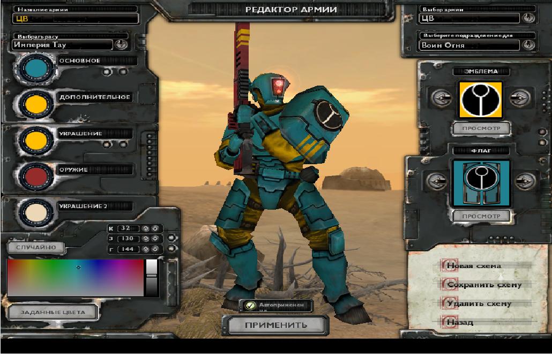
Task: Toggle the Автоприменение checkbox
Action: pos(250,305)
